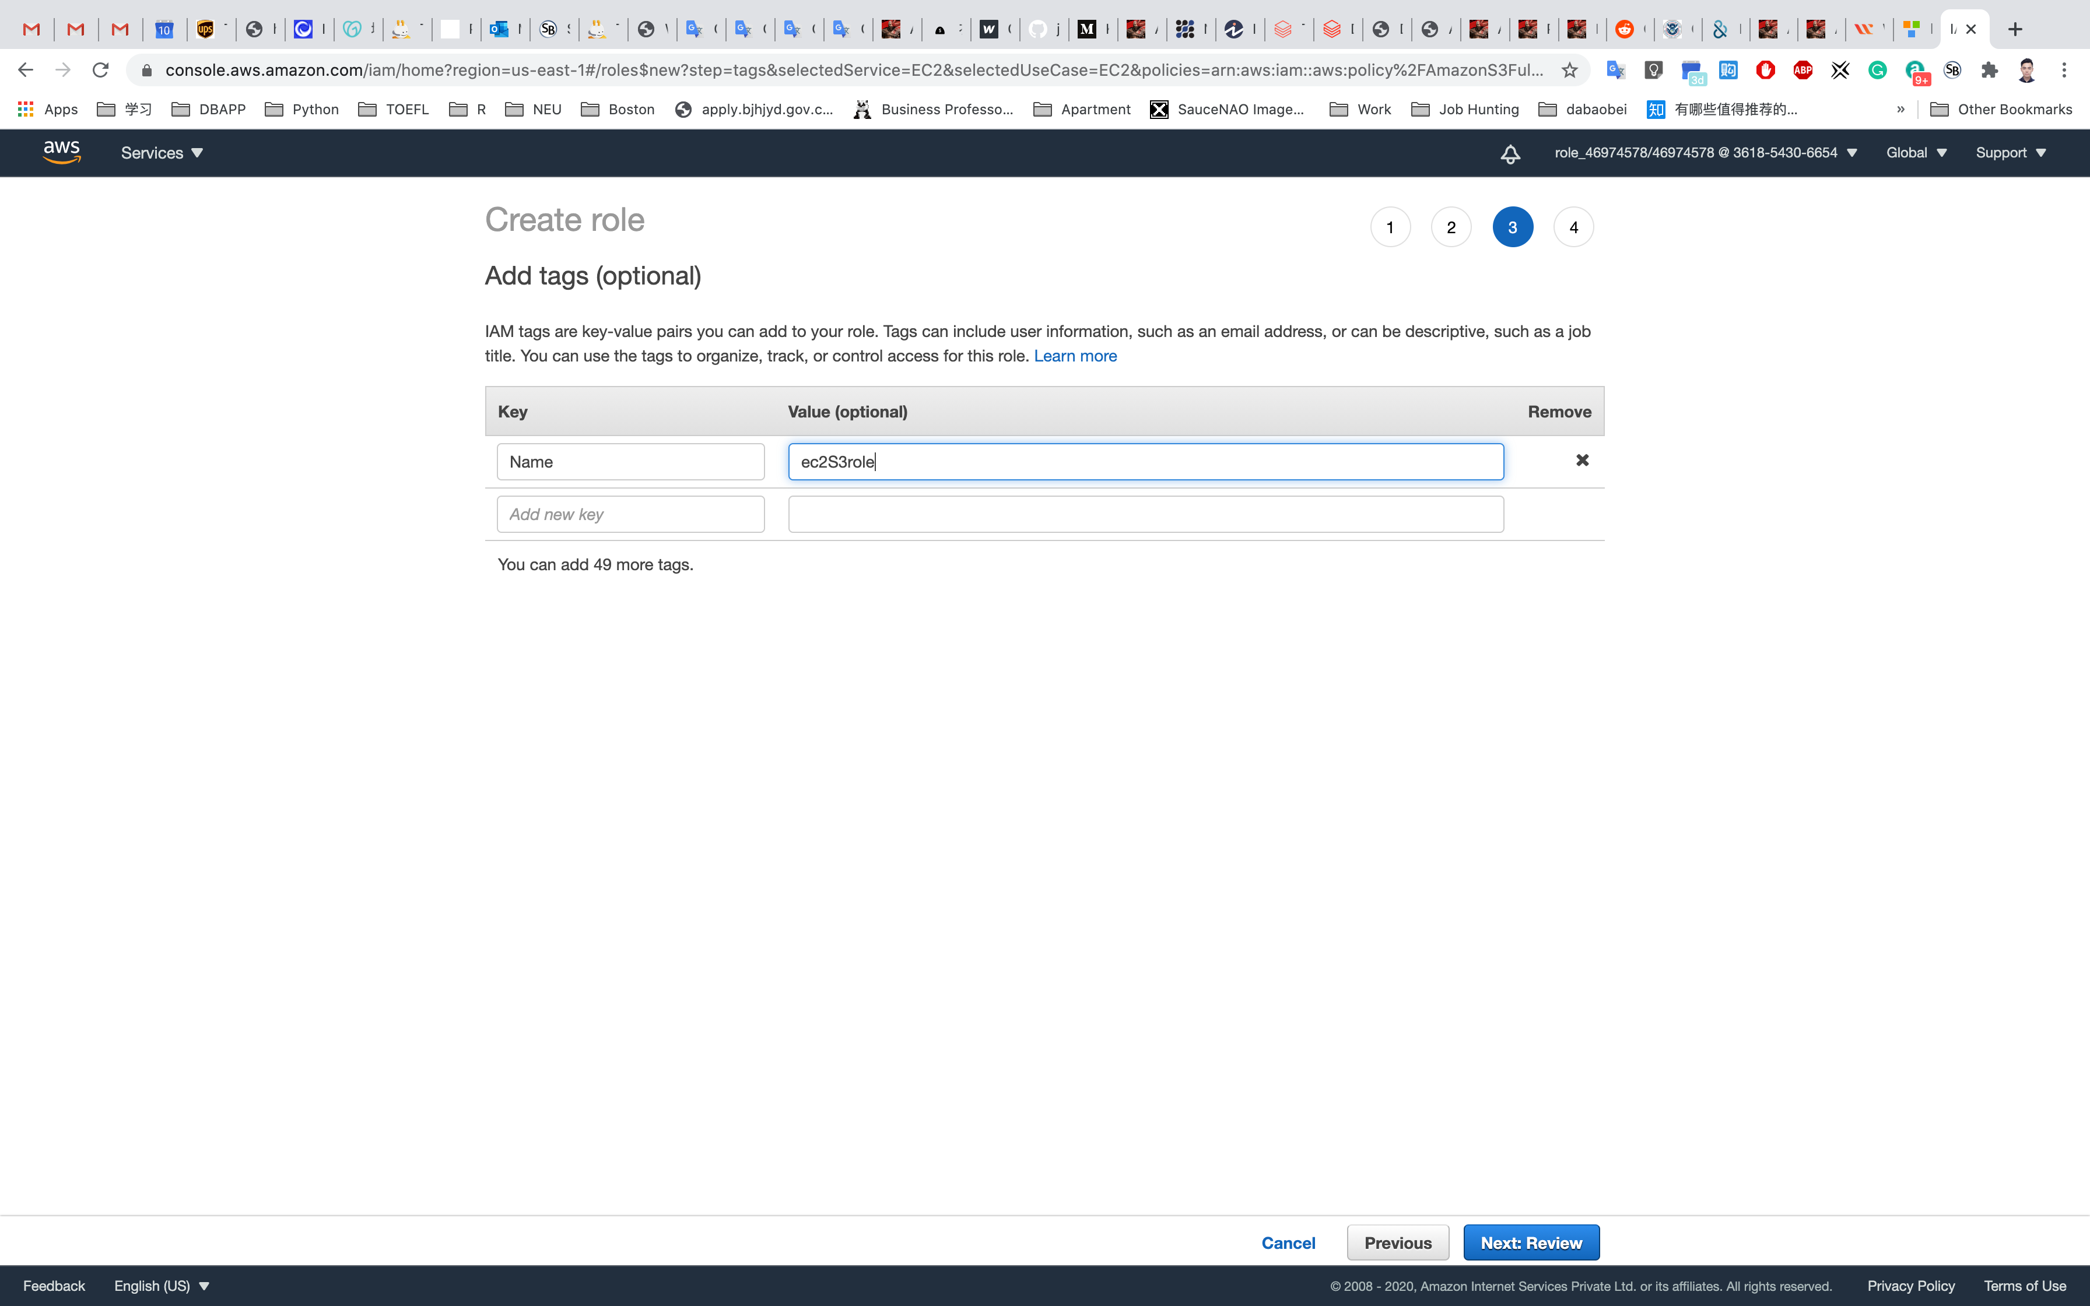Open the notifications bell icon

tap(1510, 154)
